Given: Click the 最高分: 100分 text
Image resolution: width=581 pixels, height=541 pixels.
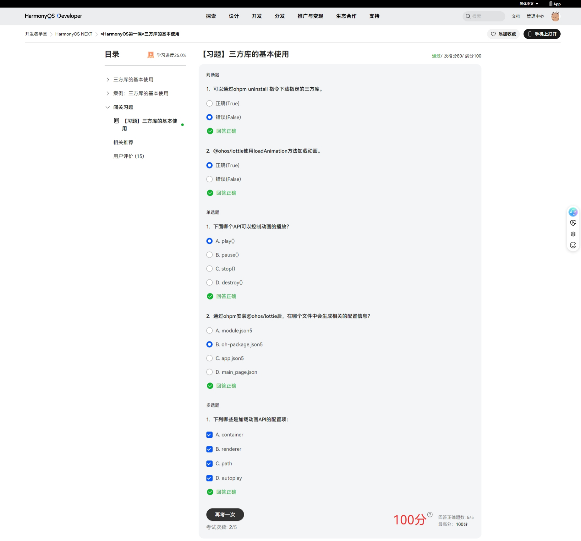Looking at the screenshot, I should click(453, 524).
